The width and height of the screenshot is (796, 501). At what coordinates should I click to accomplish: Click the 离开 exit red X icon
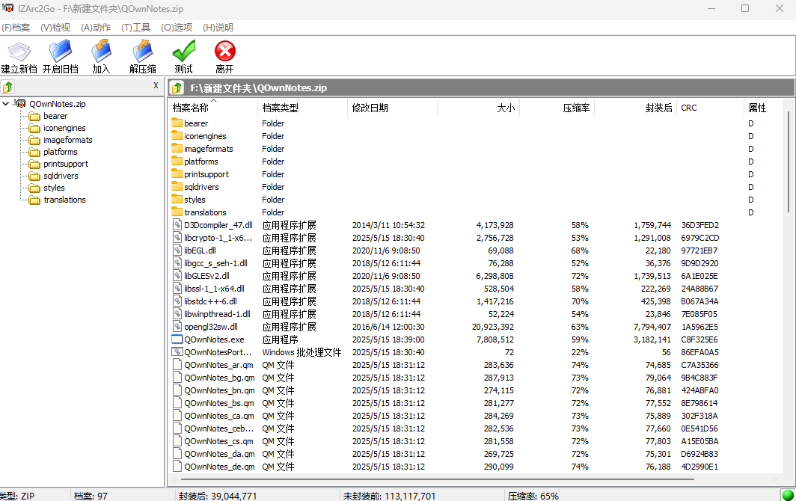[x=225, y=52]
